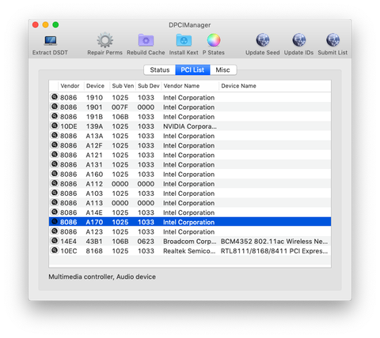Open Install Kext folder icon

coord(184,40)
